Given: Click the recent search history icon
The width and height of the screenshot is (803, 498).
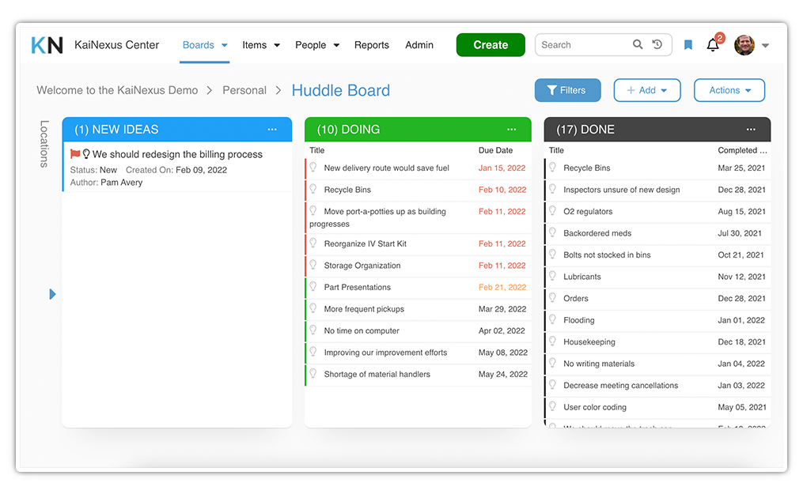Looking at the screenshot, I should pyautogui.click(x=657, y=45).
